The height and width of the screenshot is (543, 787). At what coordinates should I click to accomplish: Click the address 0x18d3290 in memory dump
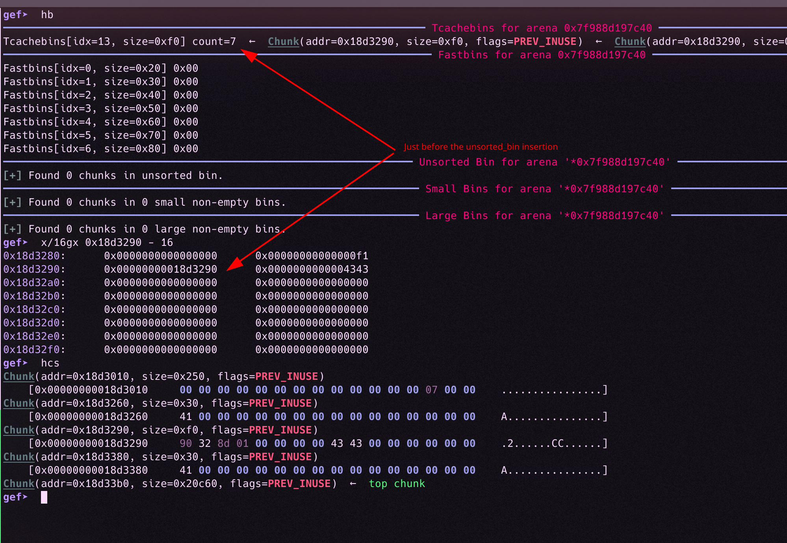32,269
